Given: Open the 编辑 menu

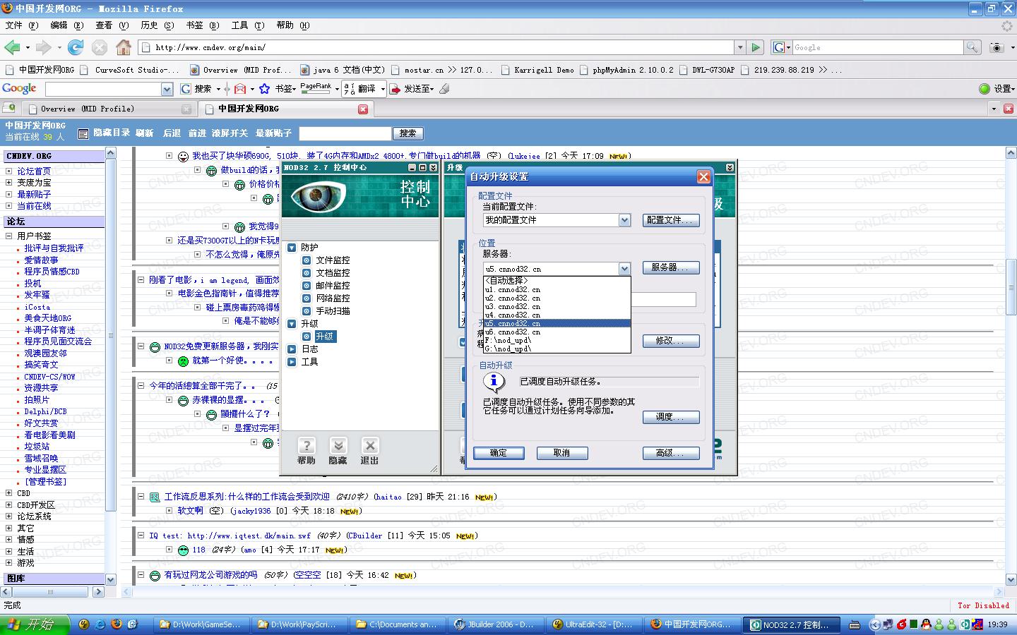Looking at the screenshot, I should pyautogui.click(x=66, y=25).
